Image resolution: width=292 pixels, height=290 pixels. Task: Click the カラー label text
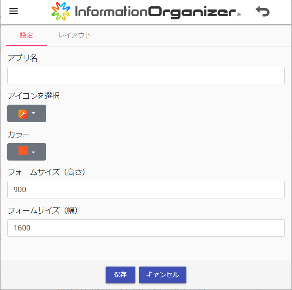(19, 134)
